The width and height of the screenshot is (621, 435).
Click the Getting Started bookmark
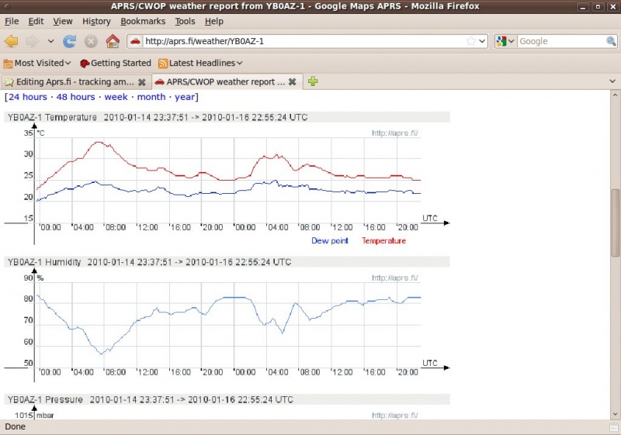(115, 63)
